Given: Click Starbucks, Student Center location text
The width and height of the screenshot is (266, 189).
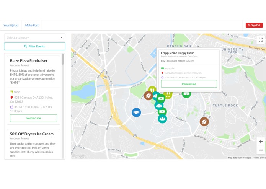Looking at the screenshot, I should click(183, 73).
